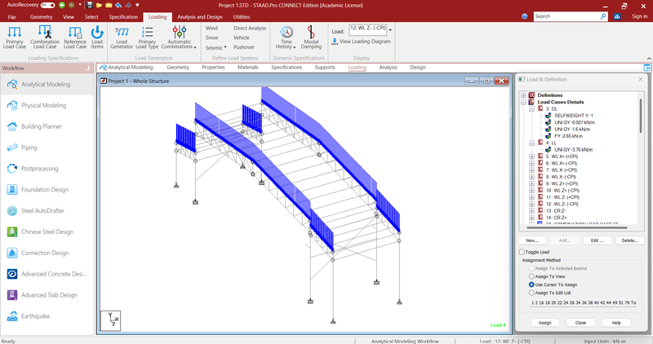Expand 5 : WL X+ (+CPI) load case
The height and width of the screenshot is (344, 653).
[x=532, y=157]
